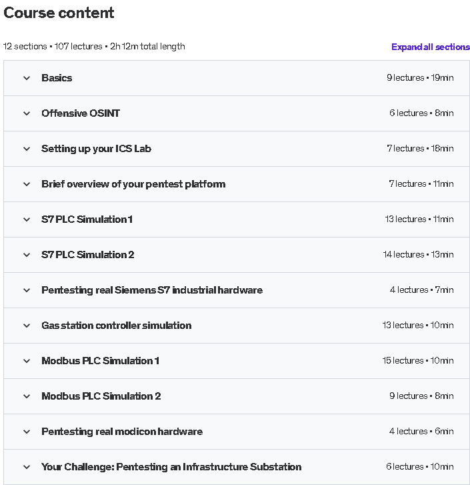
Task: Expand the Modbus PLC Simulation 2 section
Action: 27,396
